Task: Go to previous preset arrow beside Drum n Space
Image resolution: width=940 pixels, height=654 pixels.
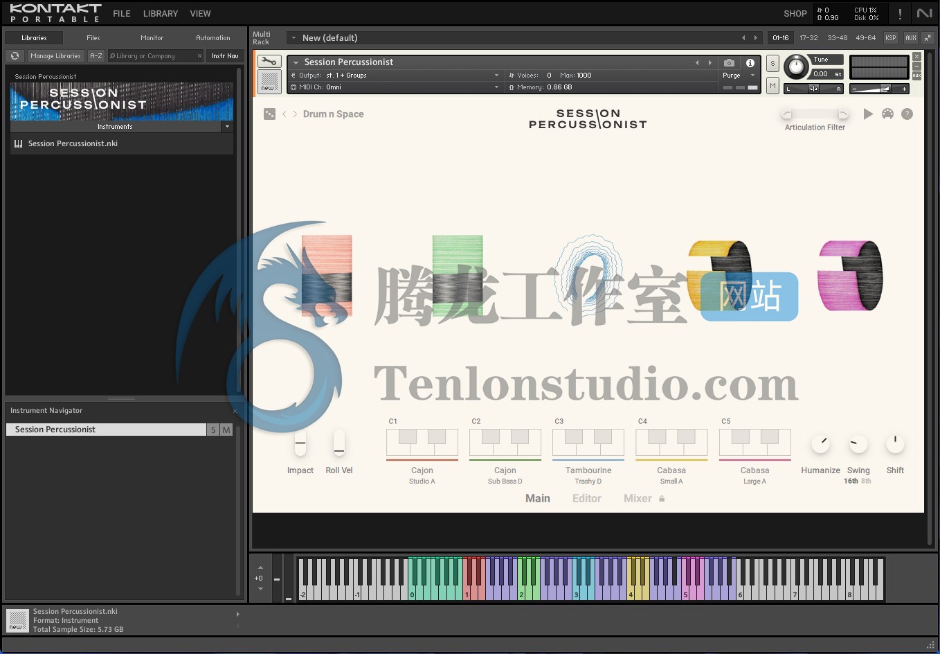Action: [284, 114]
